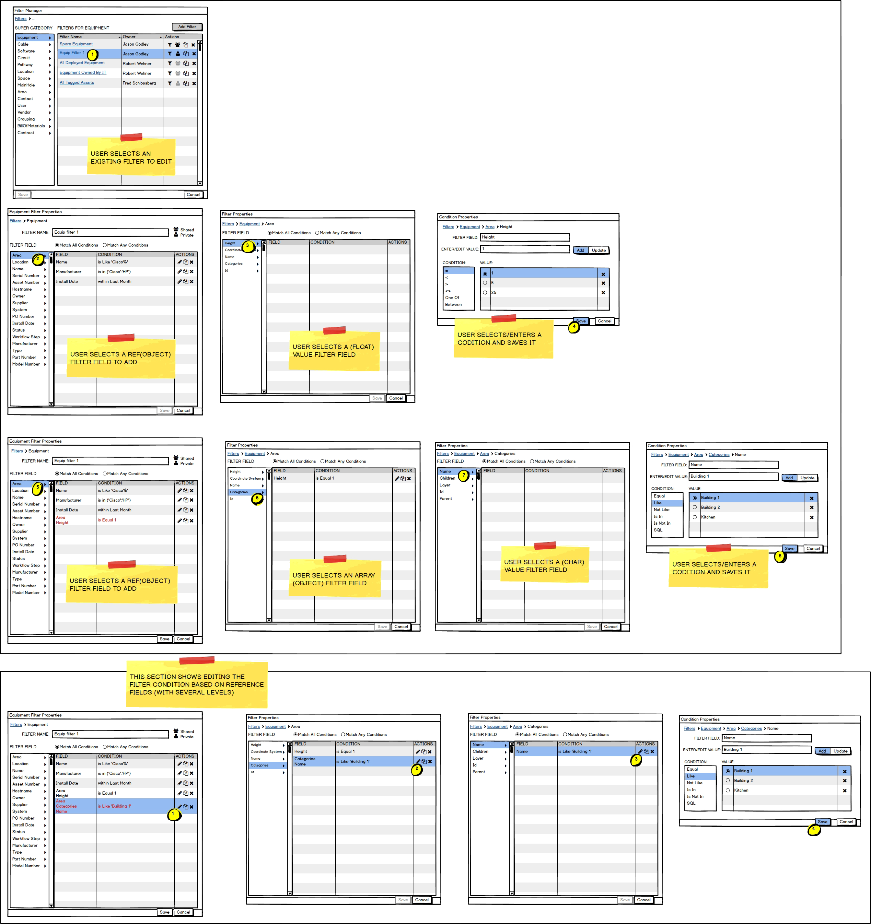Delete the Spare Equipment filter
The image size is (871, 924).
193,45
